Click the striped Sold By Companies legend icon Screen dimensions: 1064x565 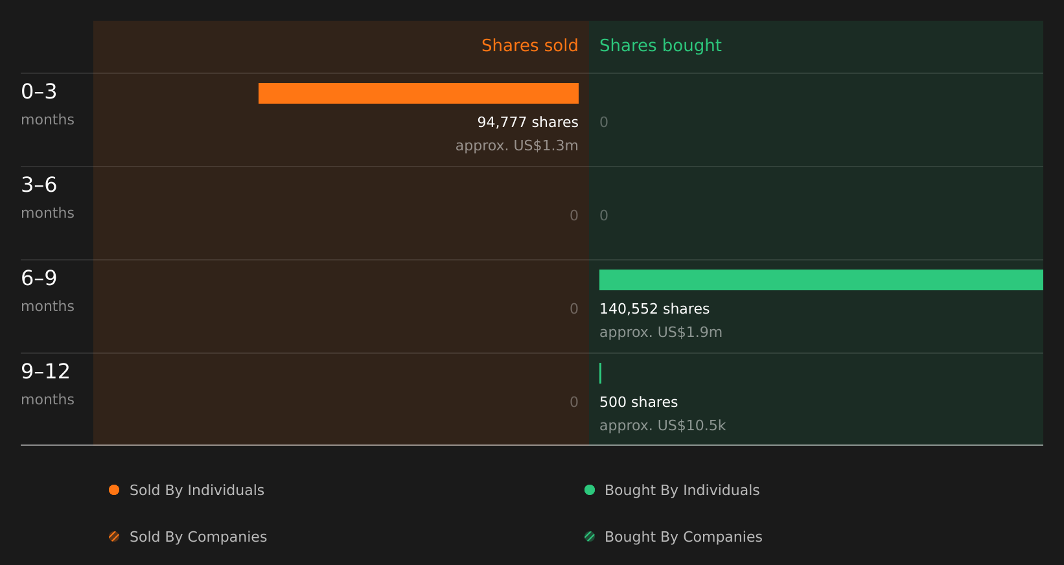pyautogui.click(x=114, y=536)
